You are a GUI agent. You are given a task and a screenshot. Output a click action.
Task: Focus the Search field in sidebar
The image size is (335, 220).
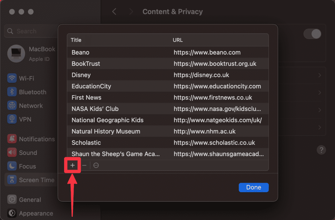31,31
